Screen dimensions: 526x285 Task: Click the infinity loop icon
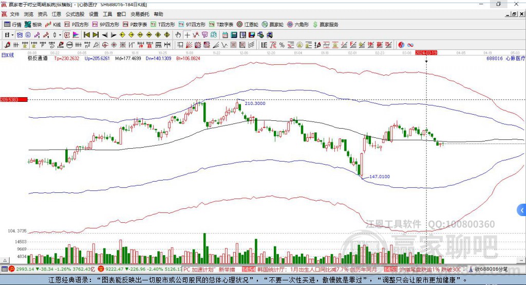(410, 45)
